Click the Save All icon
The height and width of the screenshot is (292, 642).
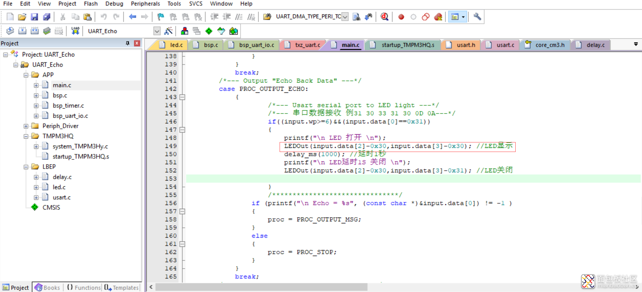(x=47, y=17)
